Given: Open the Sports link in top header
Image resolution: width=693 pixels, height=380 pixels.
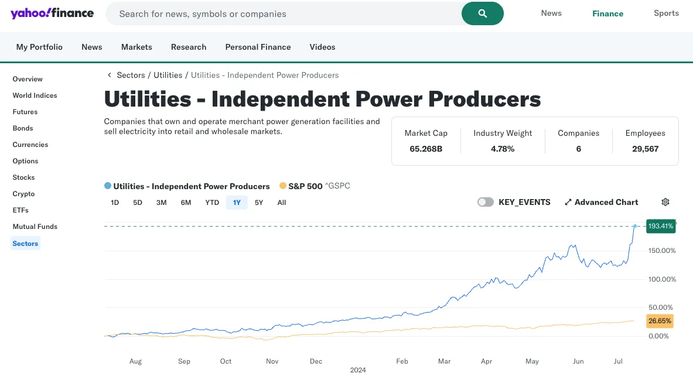Looking at the screenshot, I should click(x=666, y=13).
